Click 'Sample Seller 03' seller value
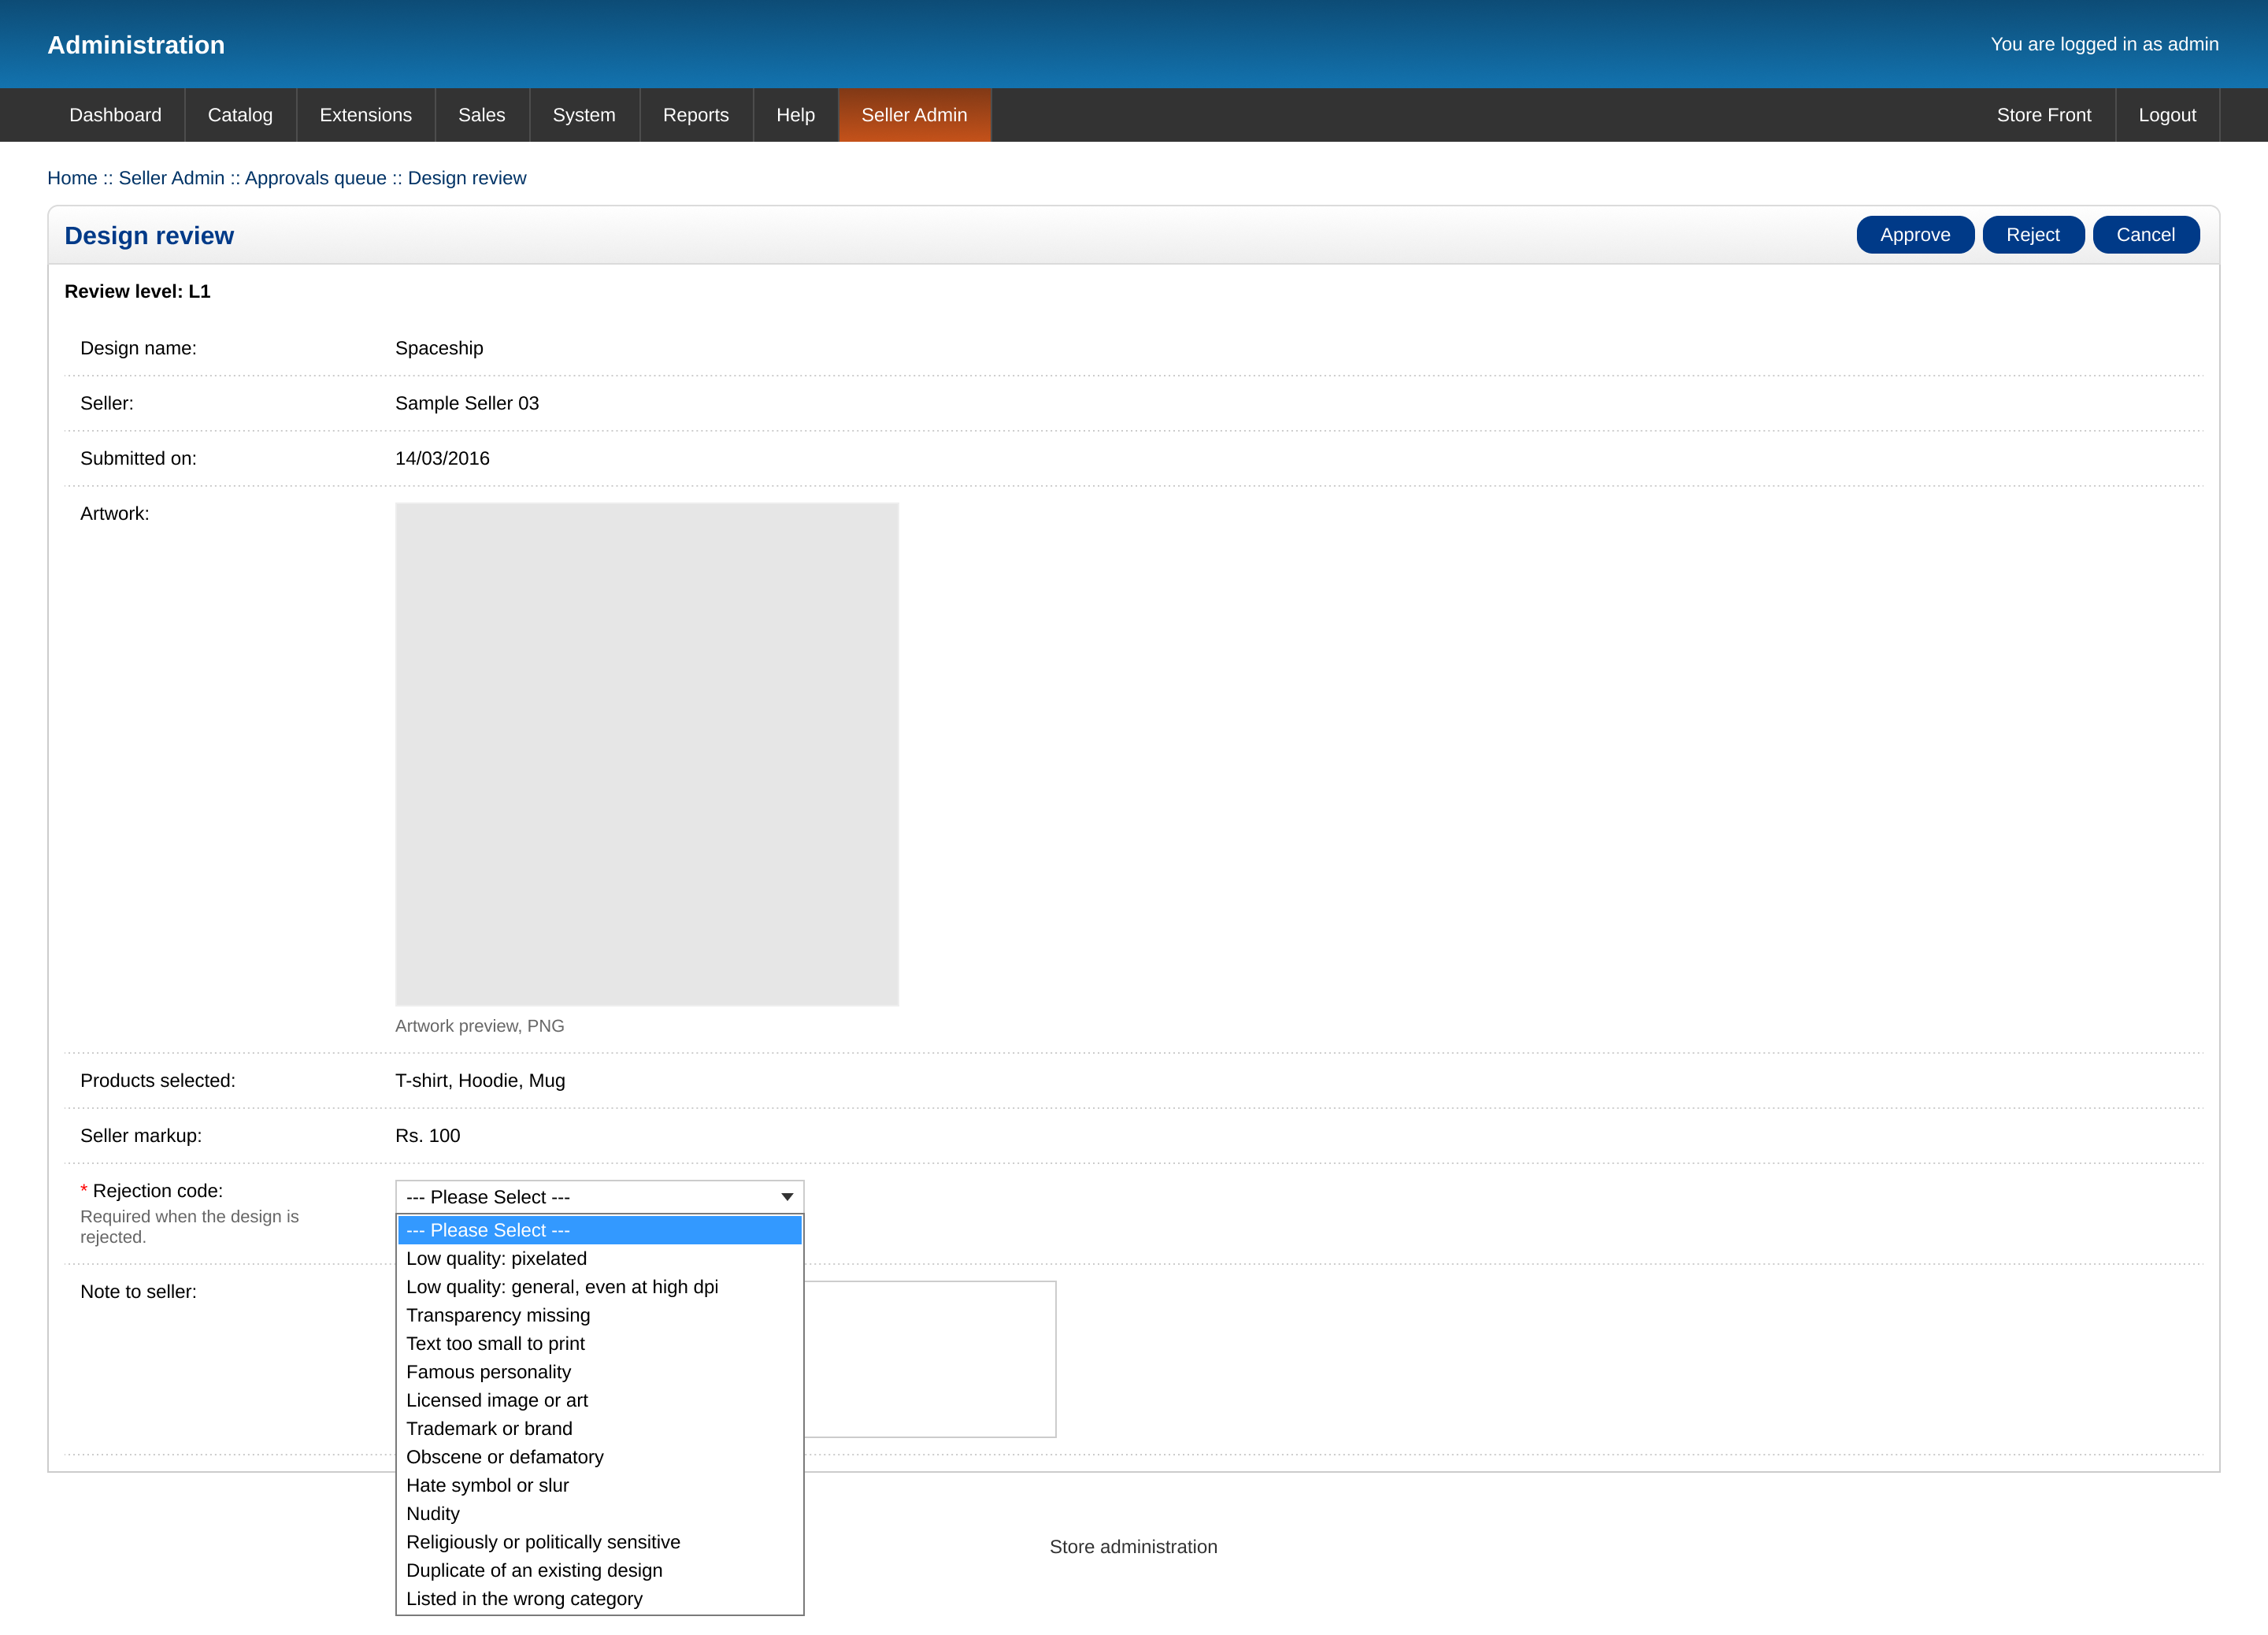 [x=467, y=403]
